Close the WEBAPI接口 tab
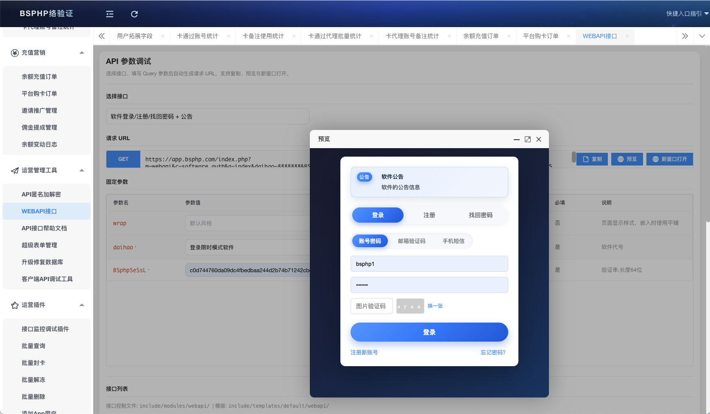710x414 pixels. coord(627,36)
